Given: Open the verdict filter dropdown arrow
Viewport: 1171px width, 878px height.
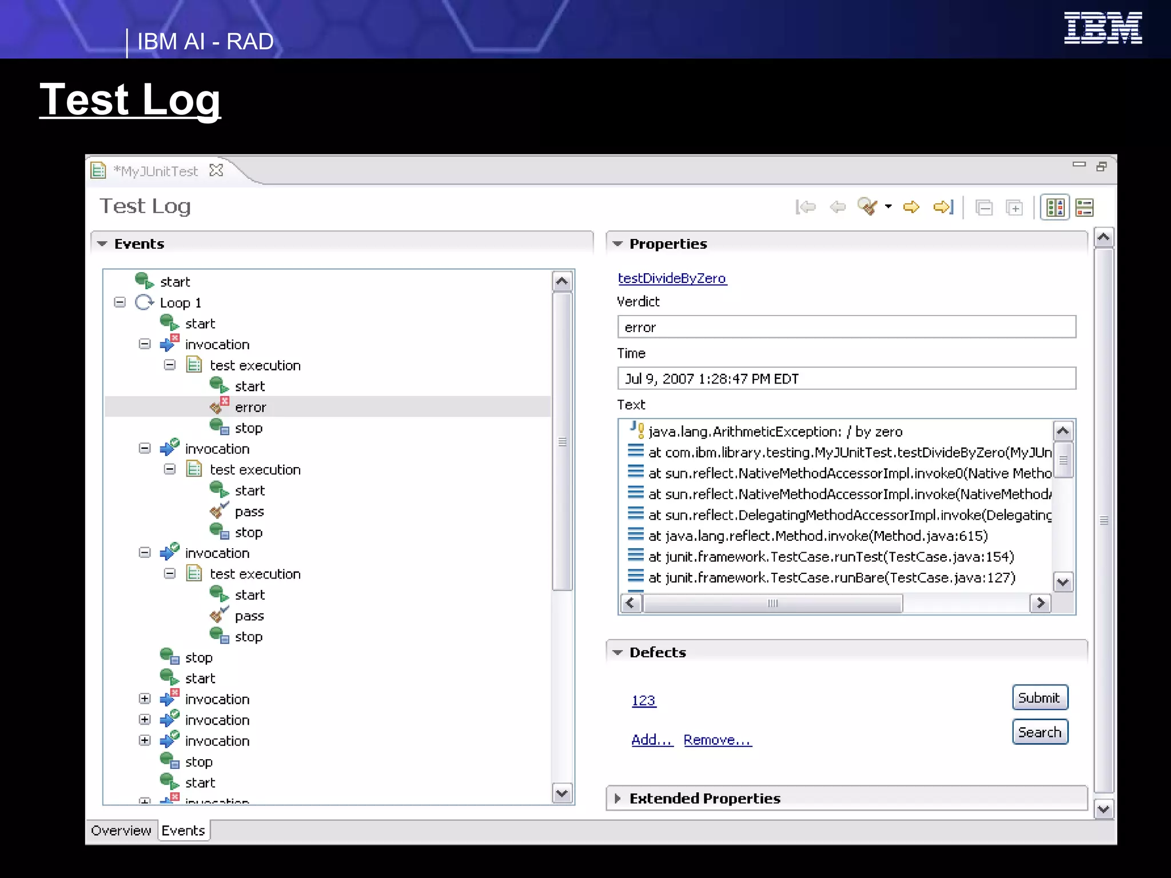Looking at the screenshot, I should tap(888, 206).
